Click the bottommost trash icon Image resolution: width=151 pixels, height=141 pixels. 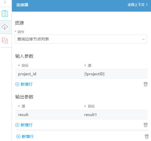(147, 137)
